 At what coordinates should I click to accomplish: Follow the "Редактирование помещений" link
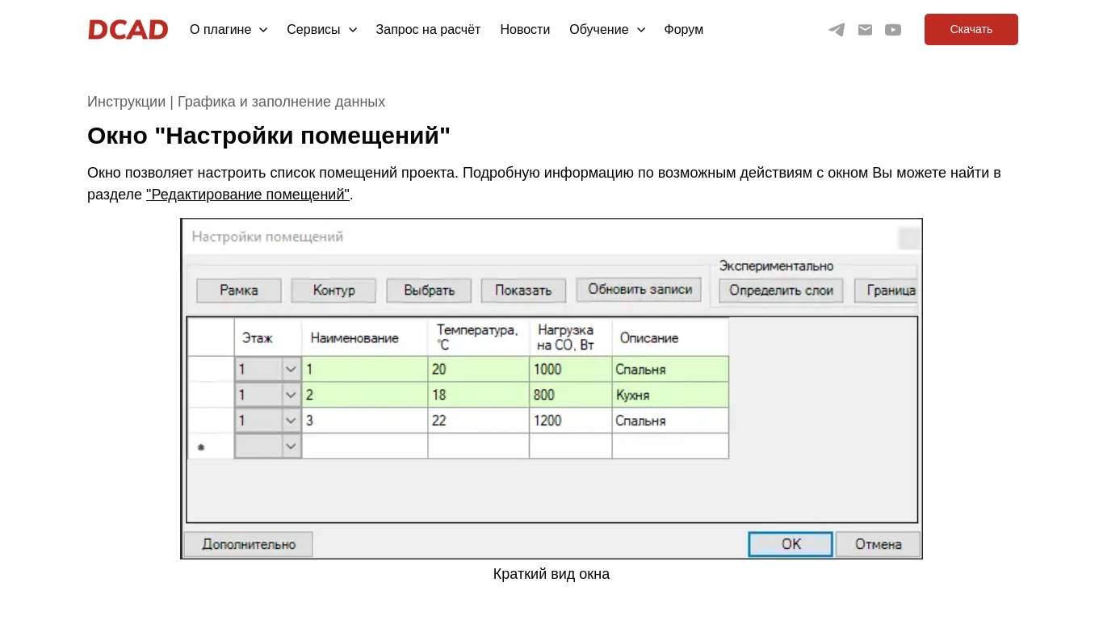click(248, 195)
